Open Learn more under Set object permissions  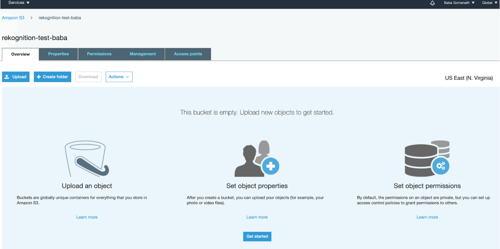427,217
